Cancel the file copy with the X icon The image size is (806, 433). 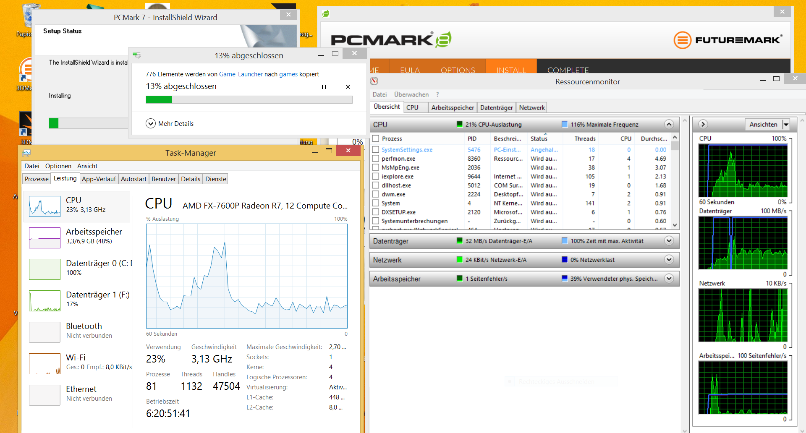pyautogui.click(x=348, y=87)
